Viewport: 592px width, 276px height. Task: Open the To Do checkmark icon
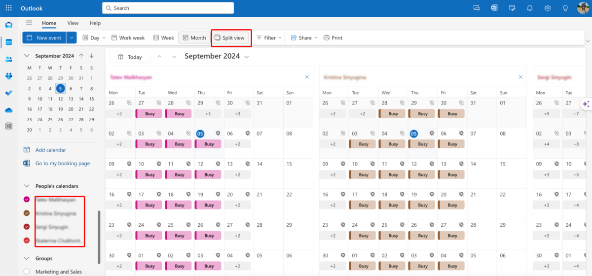tap(8, 93)
